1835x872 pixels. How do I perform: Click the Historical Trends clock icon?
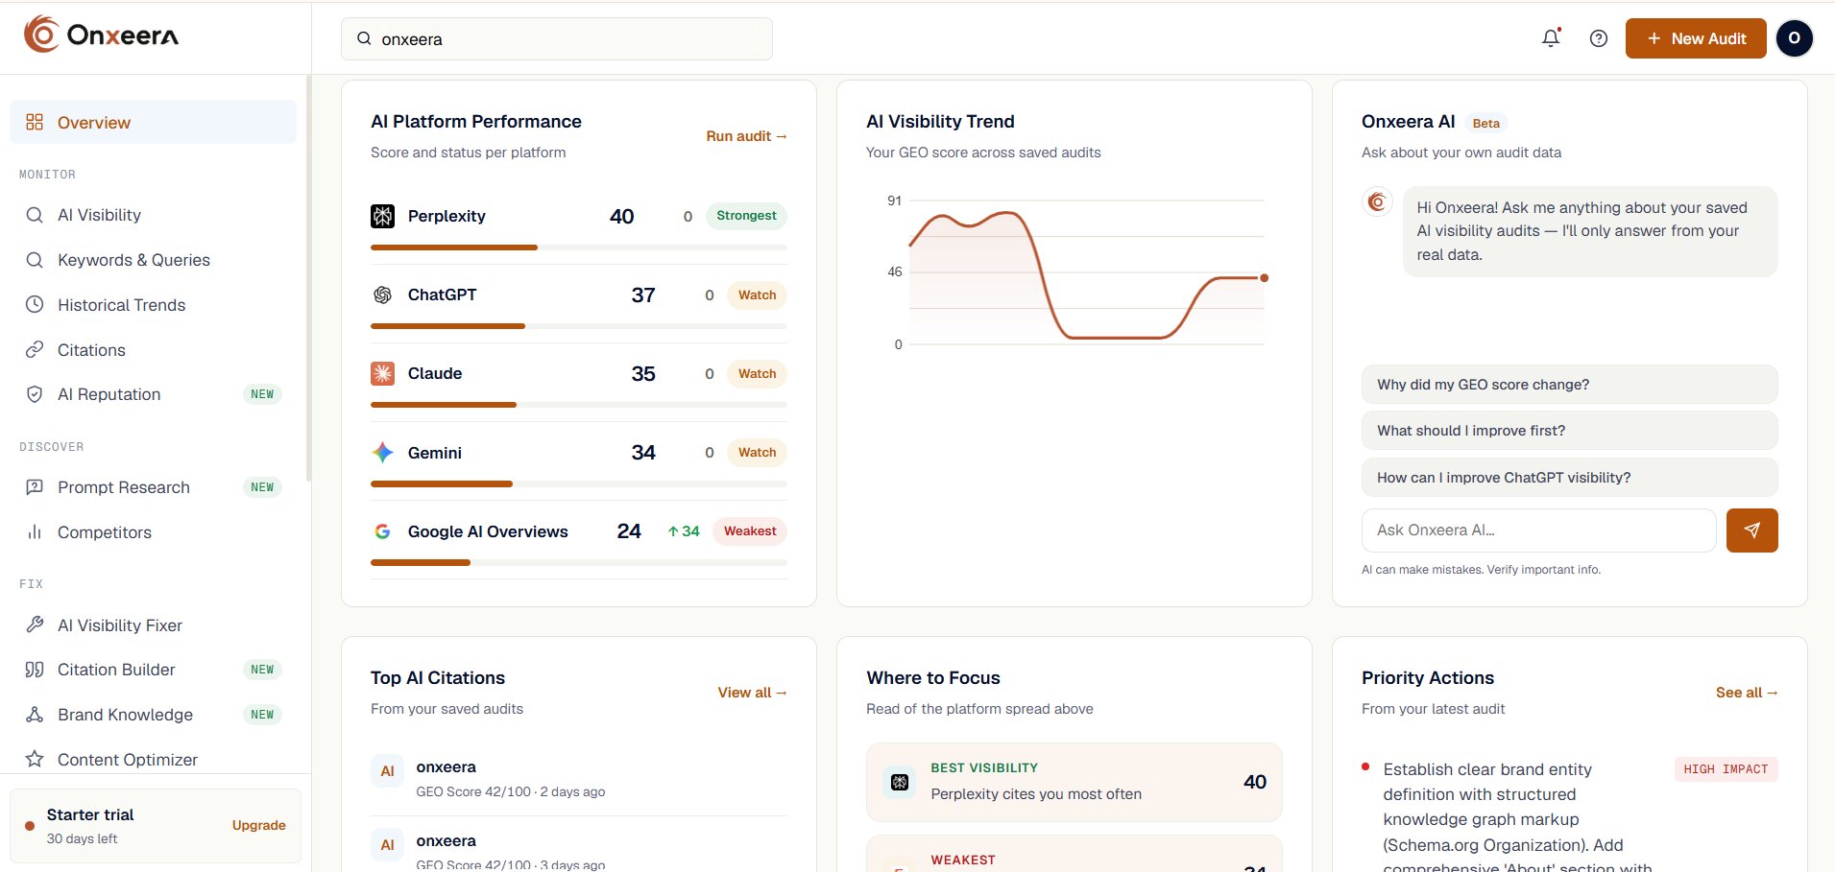[x=35, y=304]
